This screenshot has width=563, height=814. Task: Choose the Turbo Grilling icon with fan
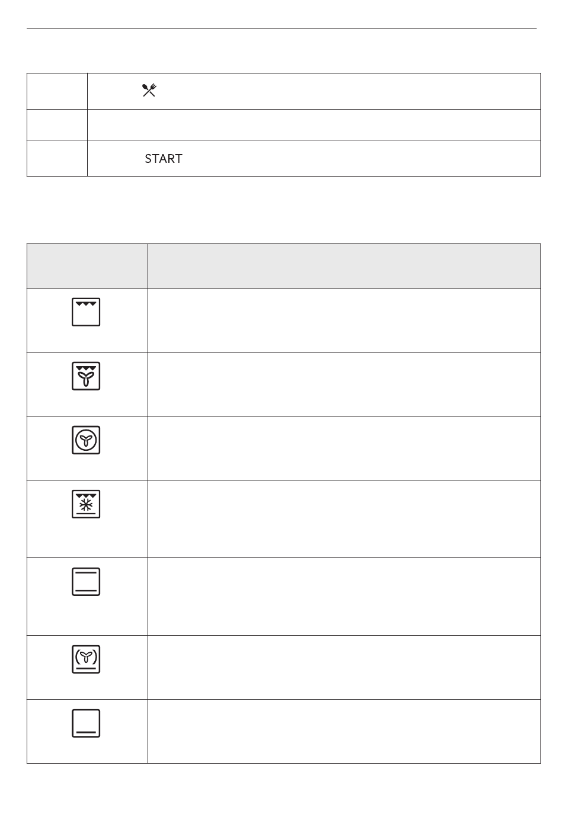tap(86, 376)
